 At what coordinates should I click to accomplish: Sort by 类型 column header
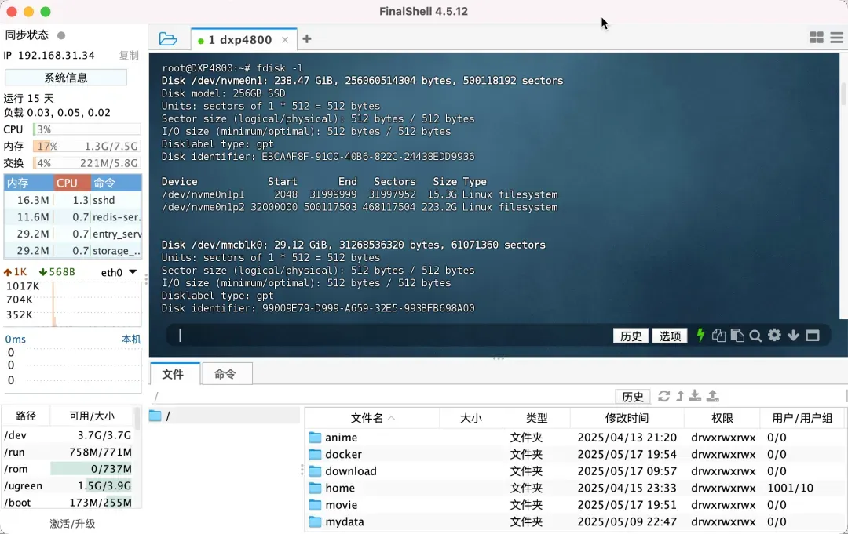[x=536, y=418]
